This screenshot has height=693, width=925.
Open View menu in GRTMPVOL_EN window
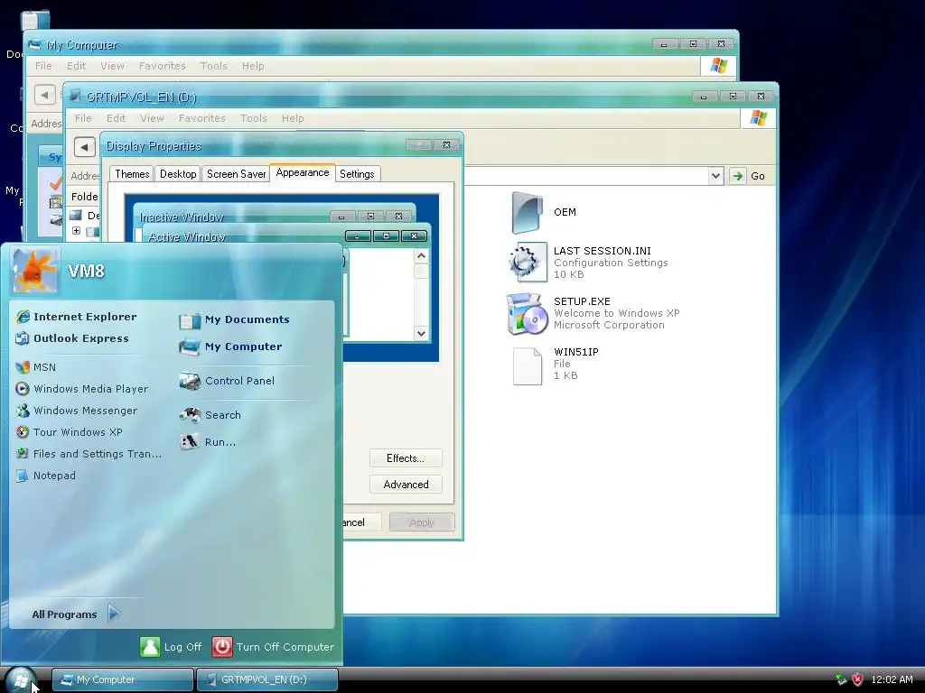[152, 118]
